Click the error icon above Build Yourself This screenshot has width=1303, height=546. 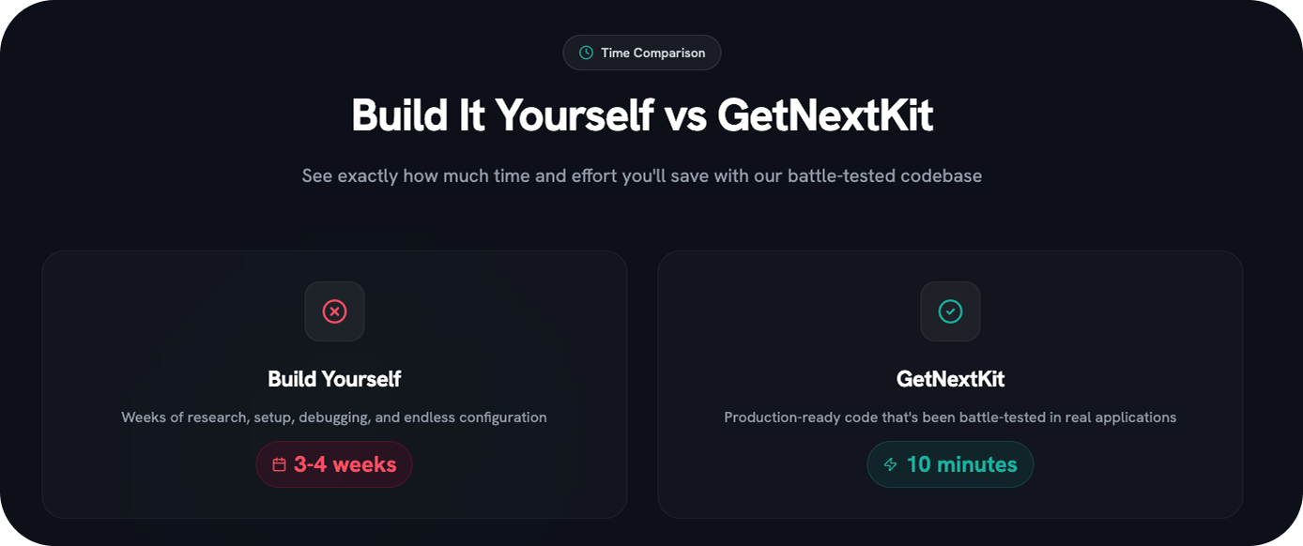[x=335, y=311]
